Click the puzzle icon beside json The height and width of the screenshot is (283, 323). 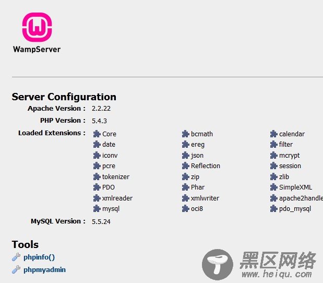click(x=185, y=155)
